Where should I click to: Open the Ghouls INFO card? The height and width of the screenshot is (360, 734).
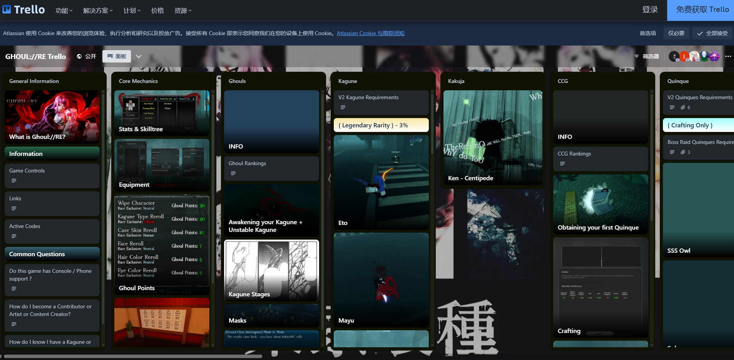click(272, 122)
